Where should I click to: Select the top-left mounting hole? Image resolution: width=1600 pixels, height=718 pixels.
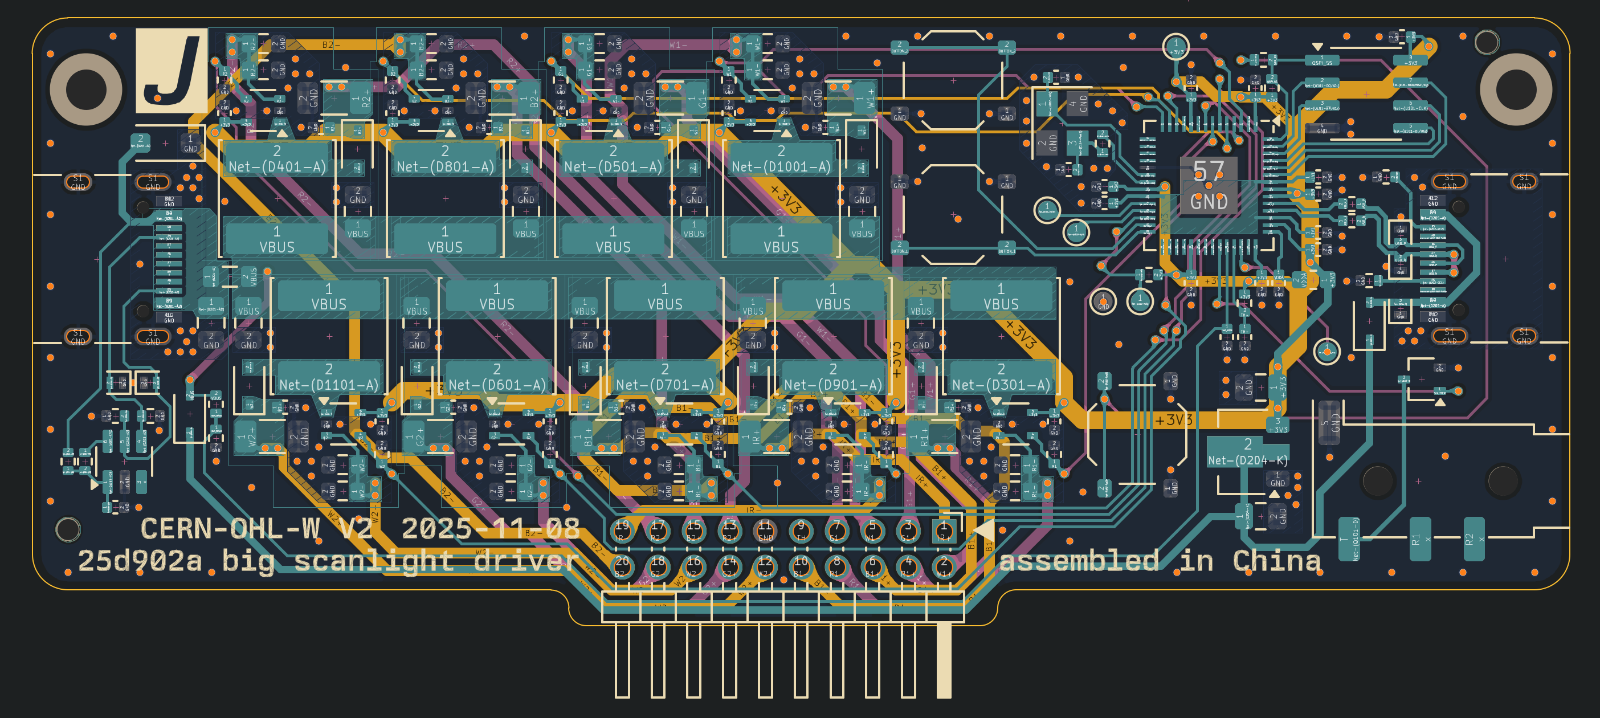coord(85,89)
